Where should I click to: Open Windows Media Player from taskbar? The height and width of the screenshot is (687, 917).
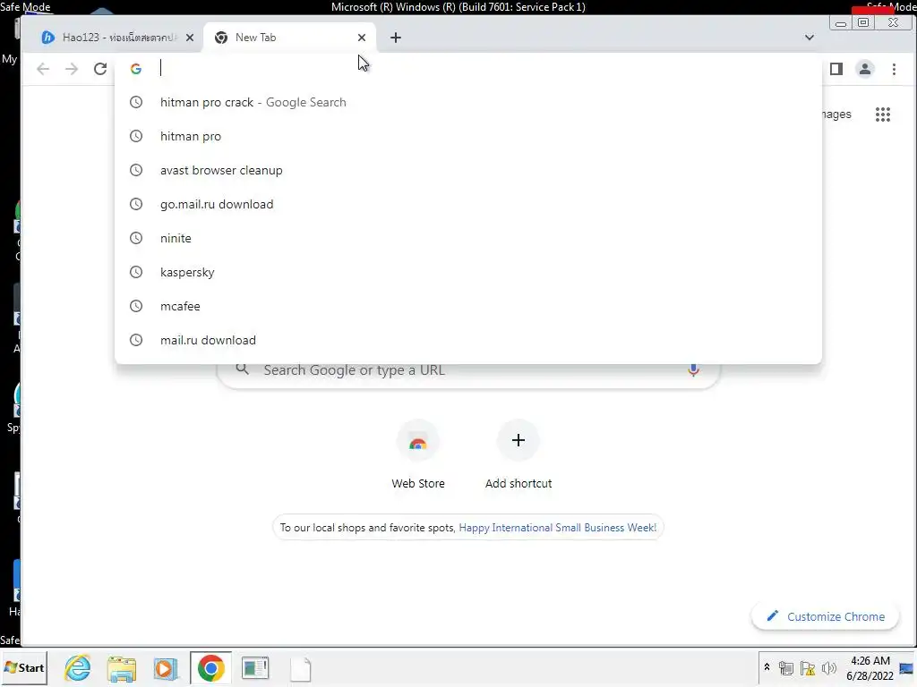[166, 668]
